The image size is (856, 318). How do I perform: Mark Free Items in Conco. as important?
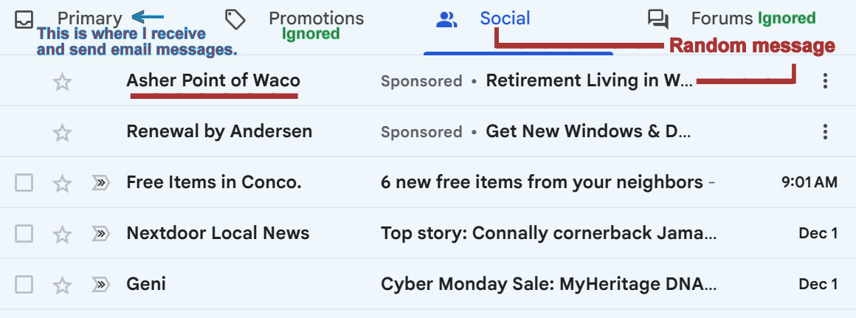100,183
